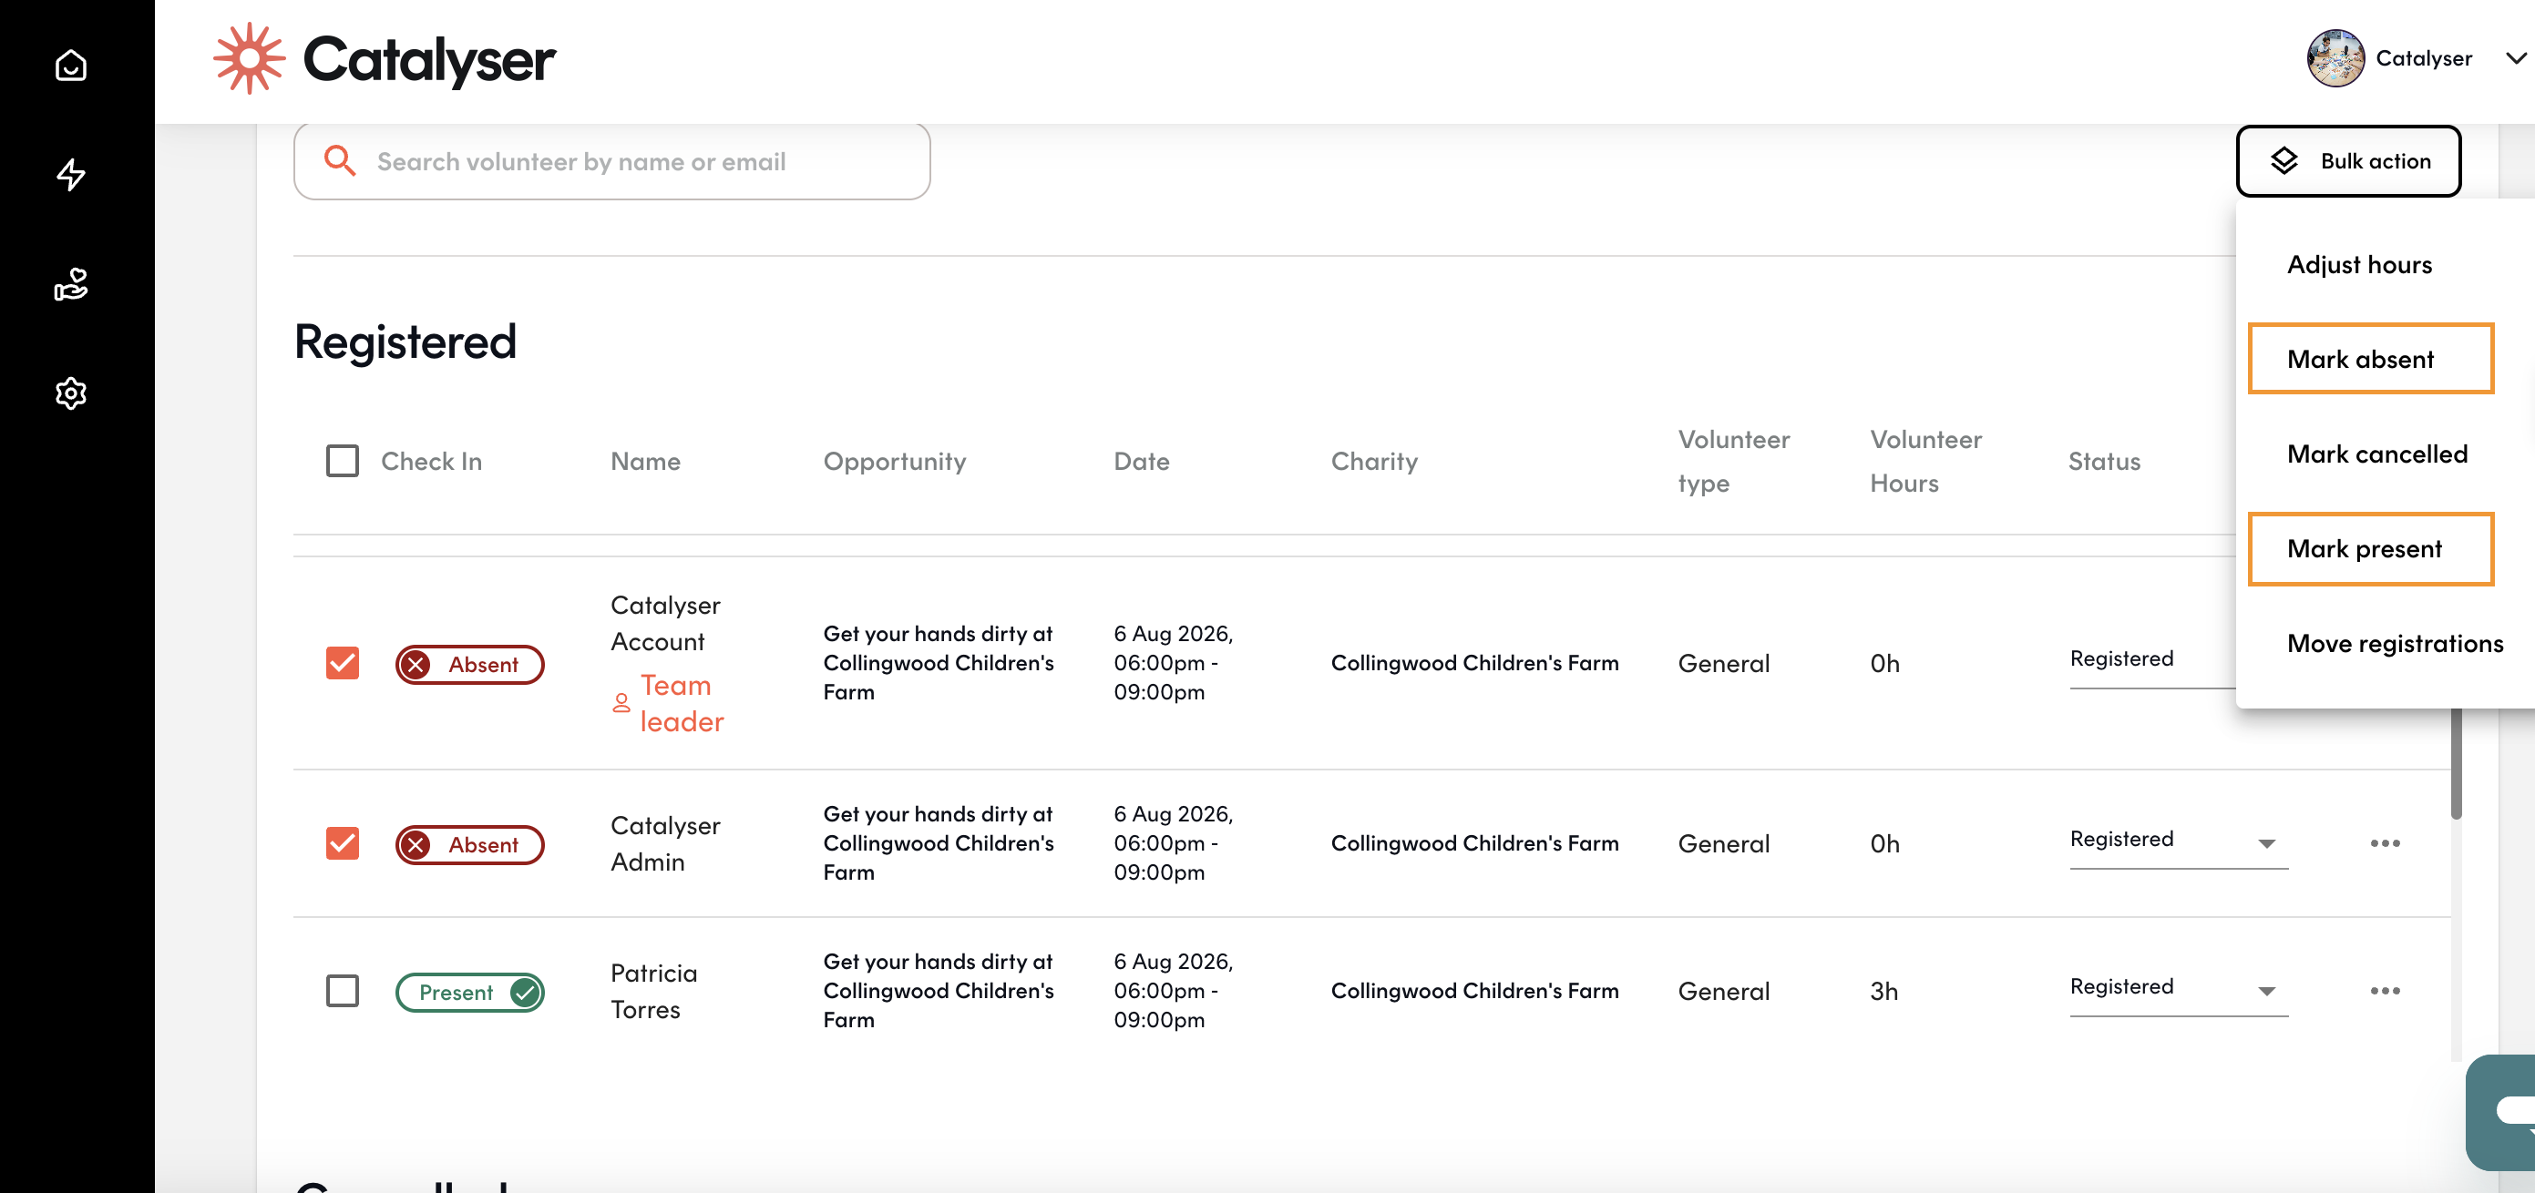The width and height of the screenshot is (2535, 1193).
Task: Click the Team leader person icon
Action: (621, 702)
